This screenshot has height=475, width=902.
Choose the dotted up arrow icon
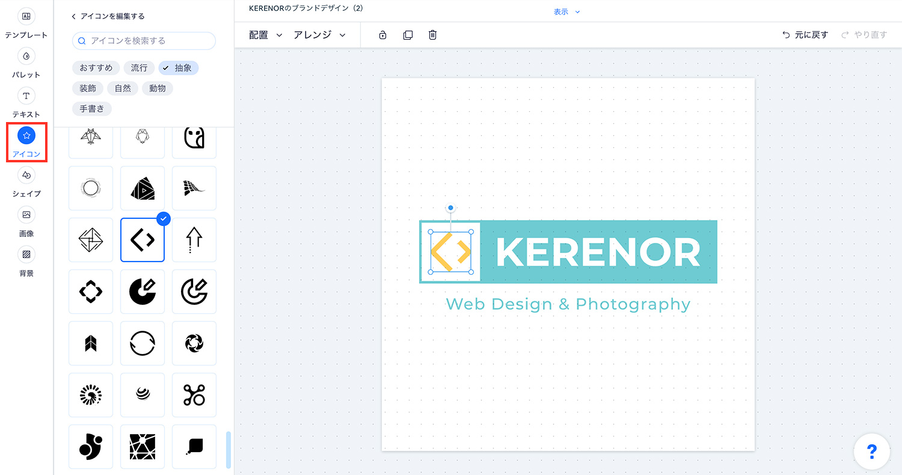(x=194, y=240)
